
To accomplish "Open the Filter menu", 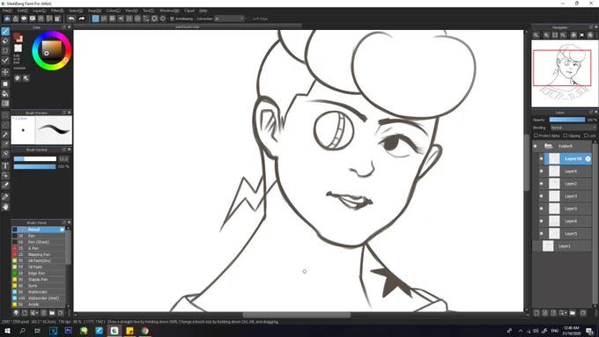I will click(x=57, y=11).
